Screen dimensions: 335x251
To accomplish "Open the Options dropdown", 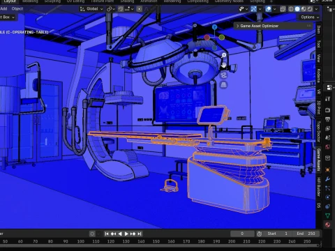I will point(310,17).
